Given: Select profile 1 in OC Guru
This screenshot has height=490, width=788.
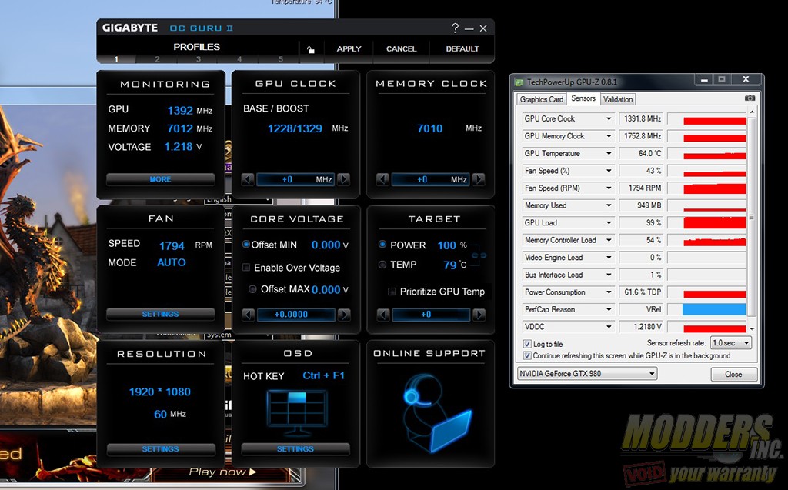Looking at the screenshot, I should tap(116, 59).
